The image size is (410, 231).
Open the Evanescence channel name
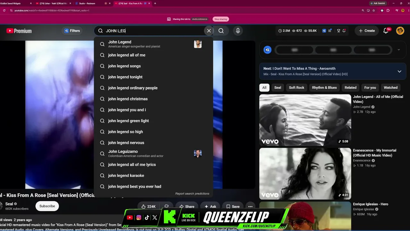click(362, 160)
